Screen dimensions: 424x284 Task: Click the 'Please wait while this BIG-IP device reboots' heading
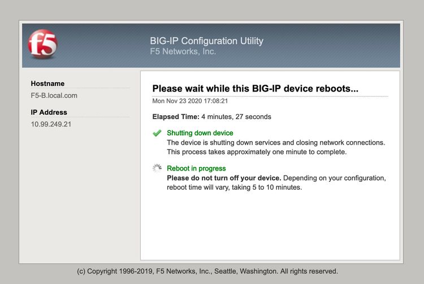pos(256,89)
